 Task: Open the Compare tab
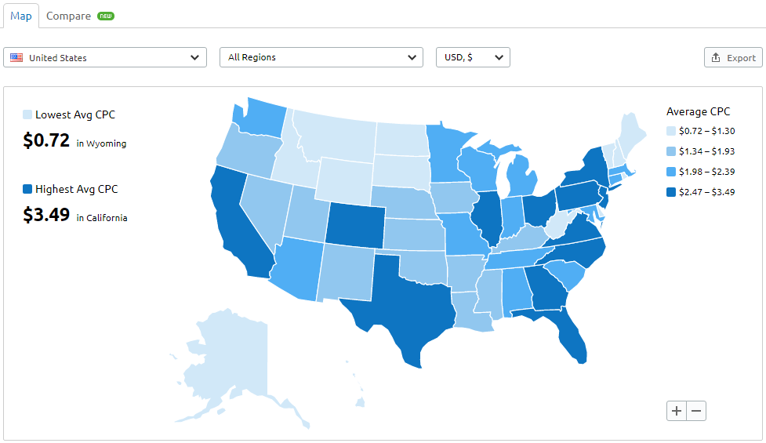(68, 16)
